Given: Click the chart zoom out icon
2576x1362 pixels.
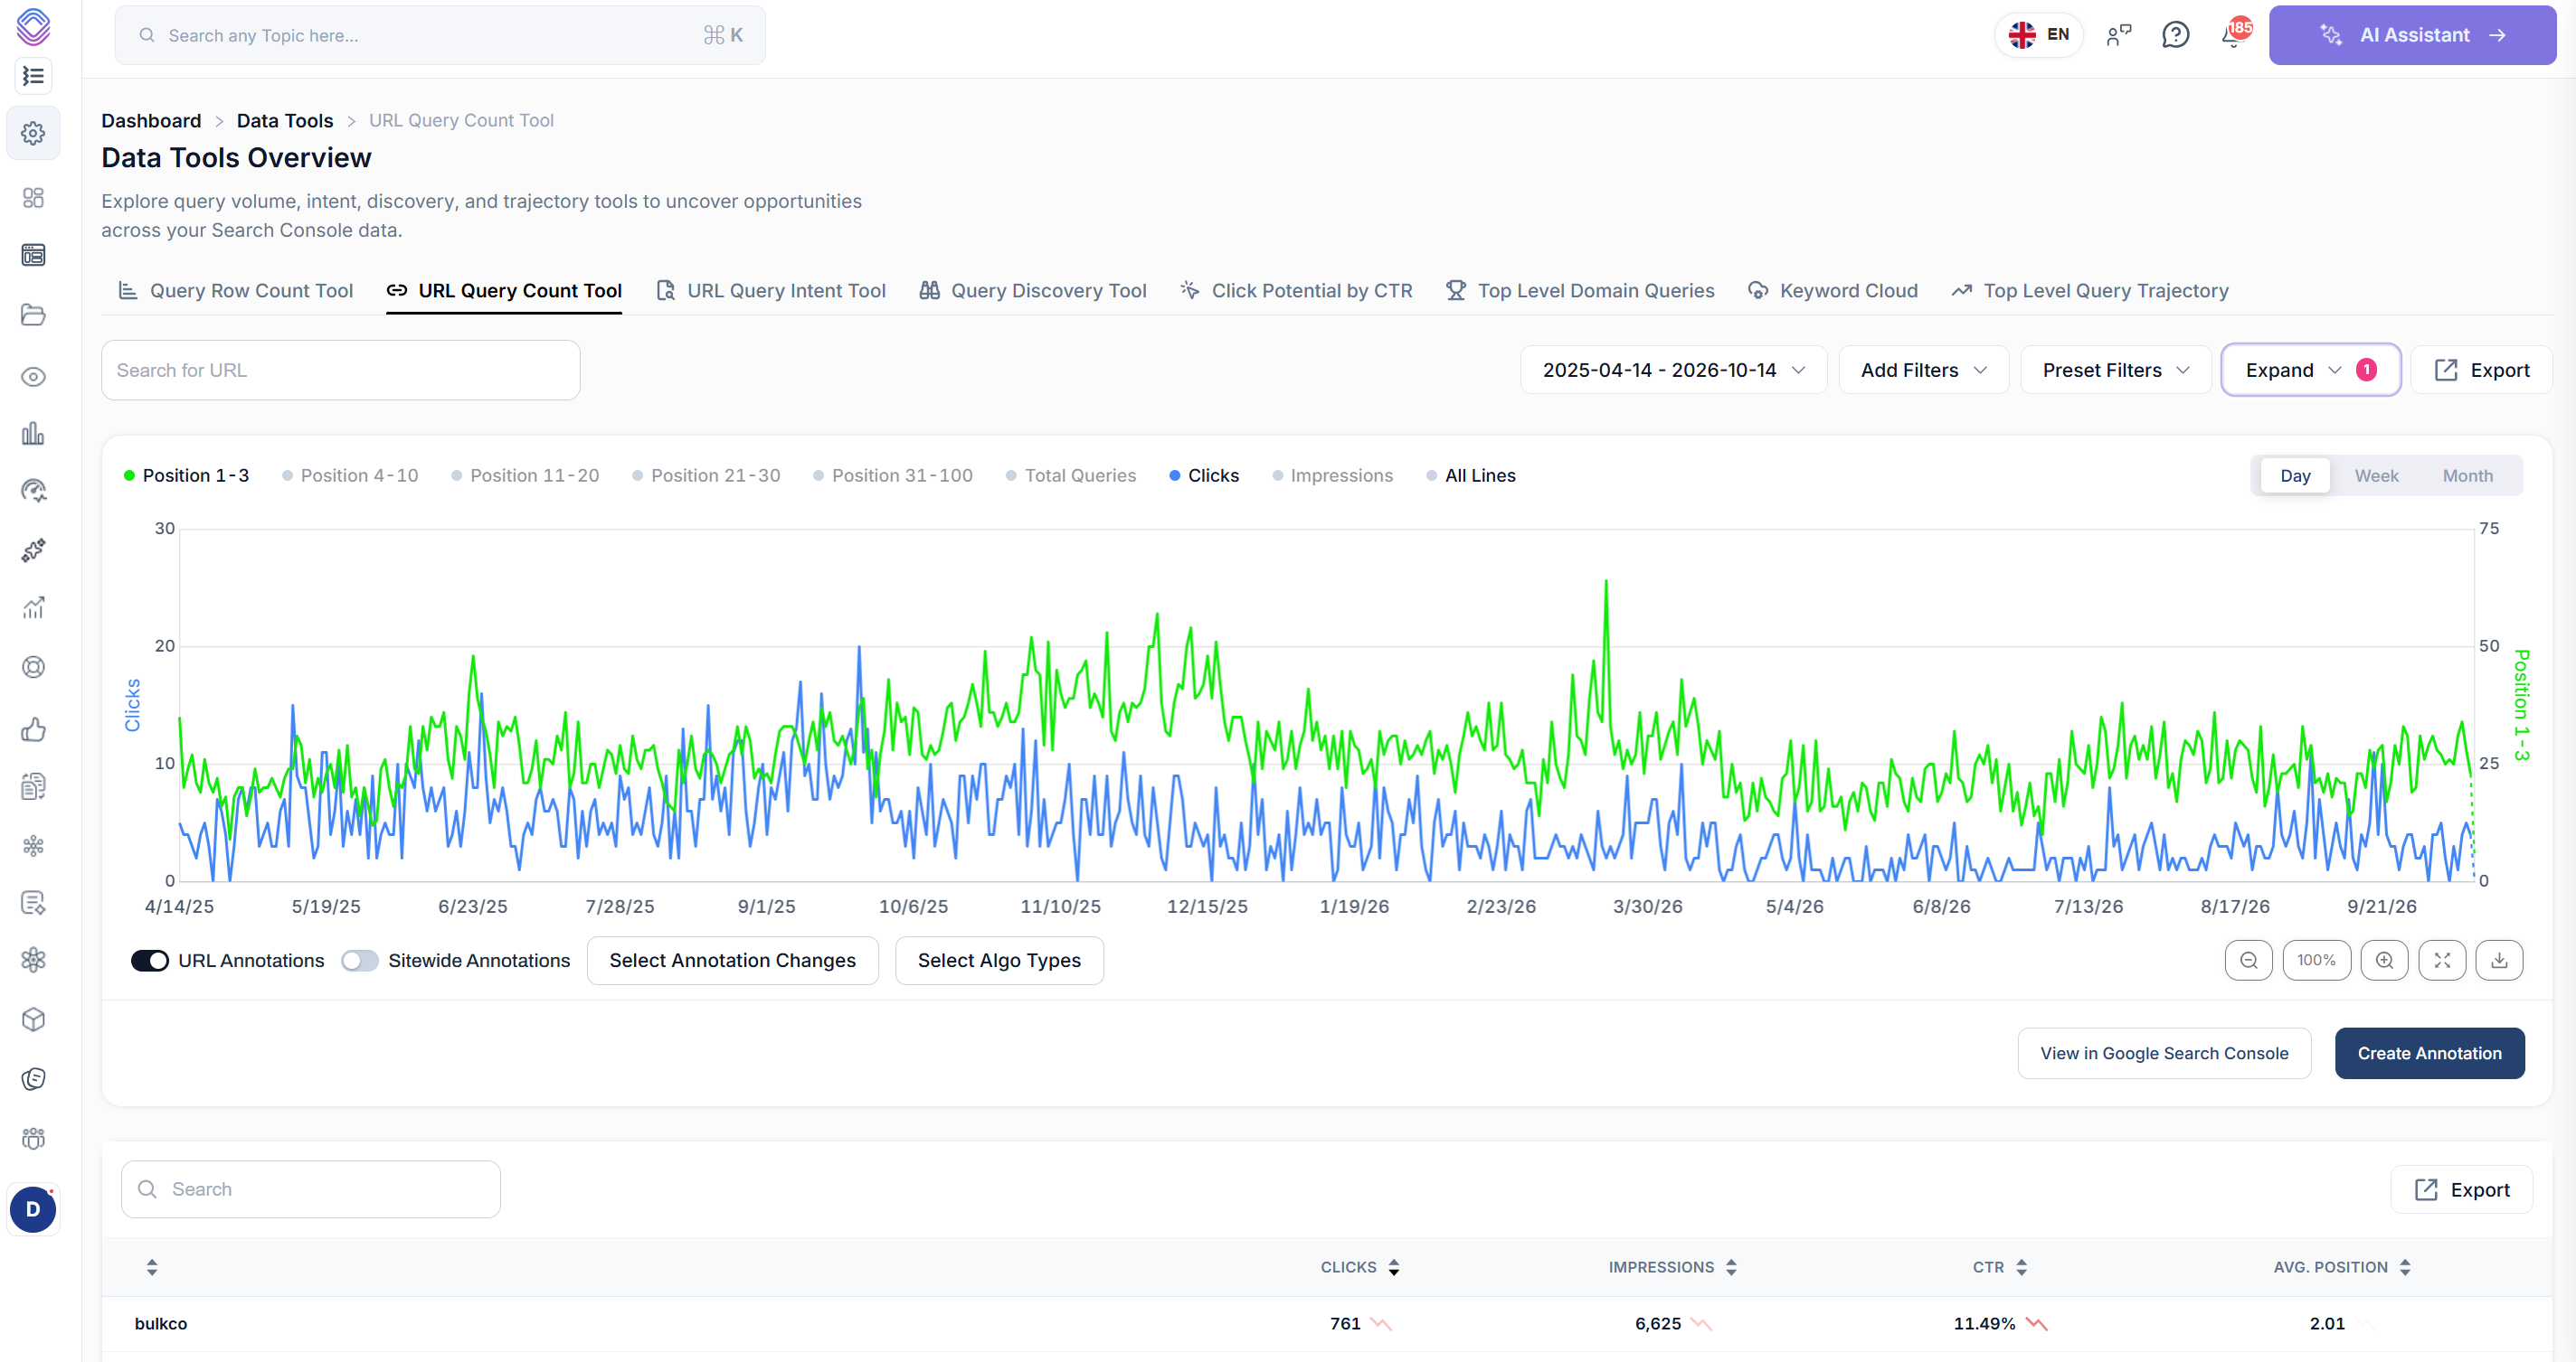Looking at the screenshot, I should tap(2248, 961).
